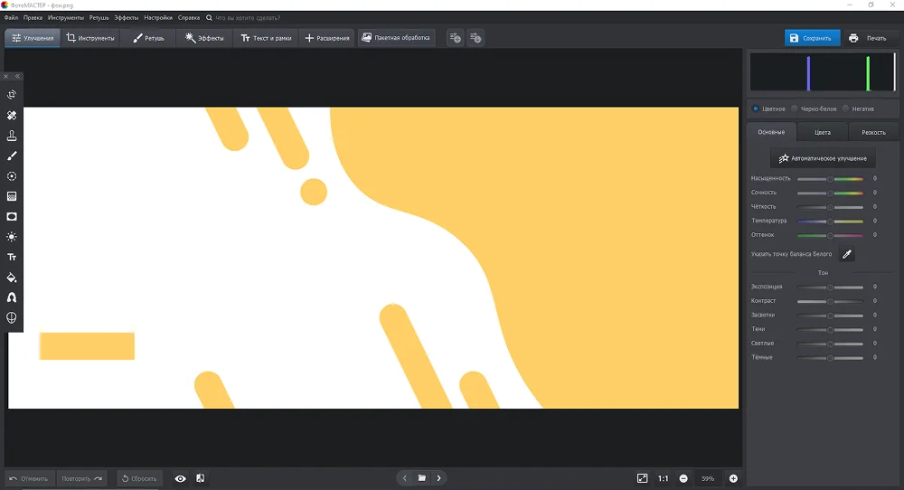Pick the correction brush tool
This screenshot has width=904, height=490.
coord(12,156)
